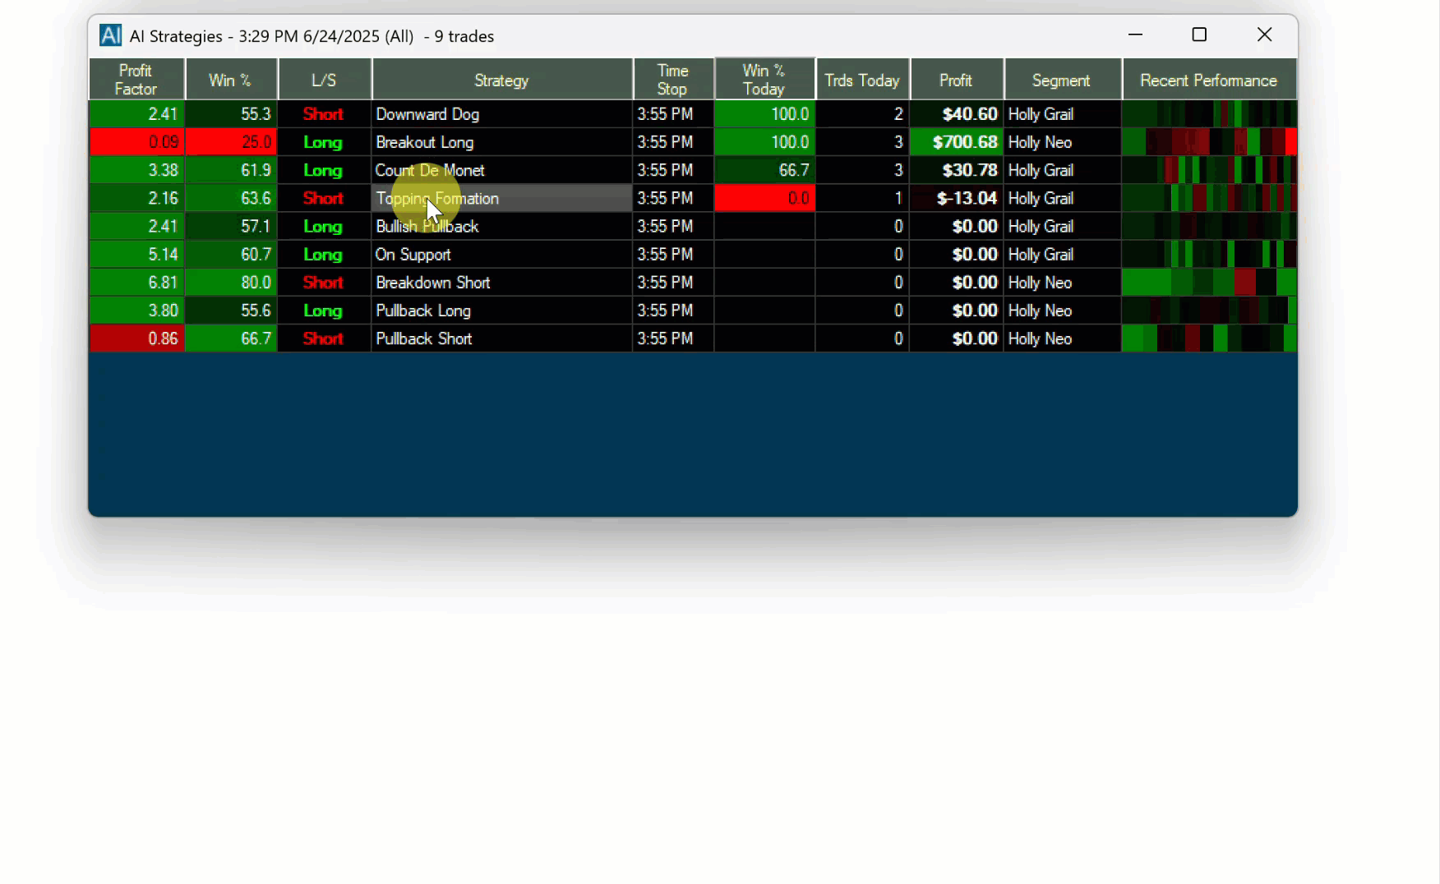Select the Pullback Long strategy

click(501, 311)
